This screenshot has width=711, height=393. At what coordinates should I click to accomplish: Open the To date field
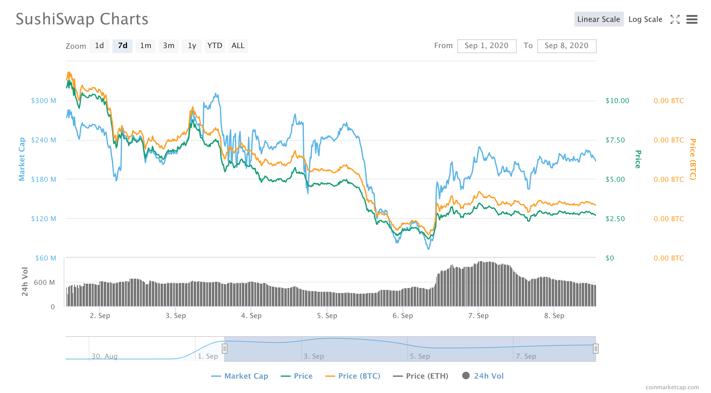566,46
